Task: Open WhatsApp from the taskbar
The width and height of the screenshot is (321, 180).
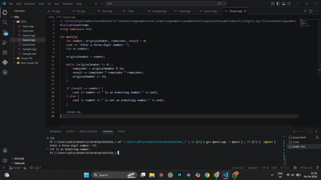Action: (x=235, y=175)
